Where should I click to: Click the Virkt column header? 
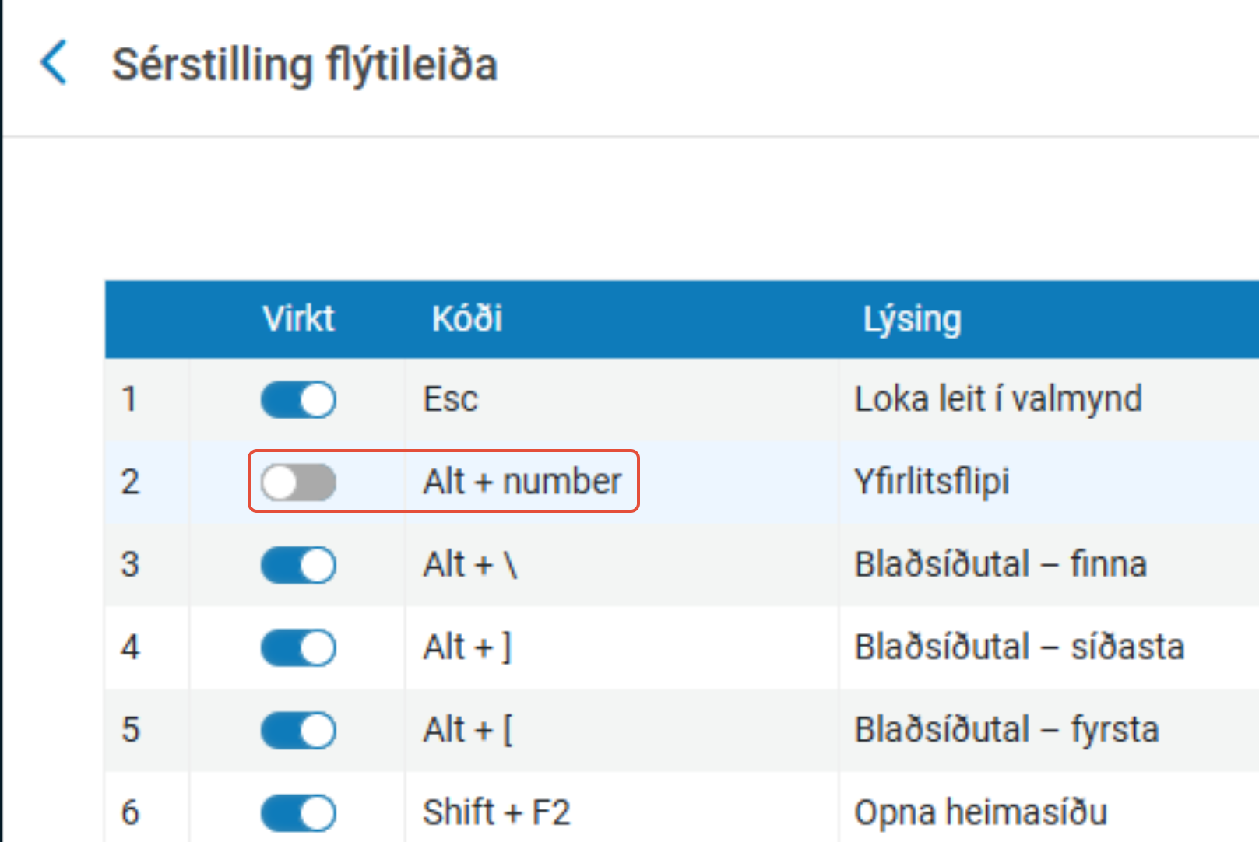click(x=298, y=318)
